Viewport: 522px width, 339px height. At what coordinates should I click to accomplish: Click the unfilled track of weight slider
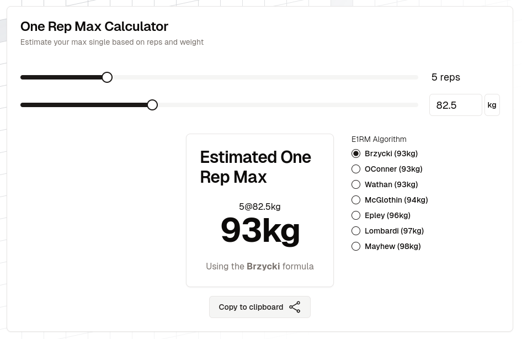pyautogui.click(x=287, y=105)
